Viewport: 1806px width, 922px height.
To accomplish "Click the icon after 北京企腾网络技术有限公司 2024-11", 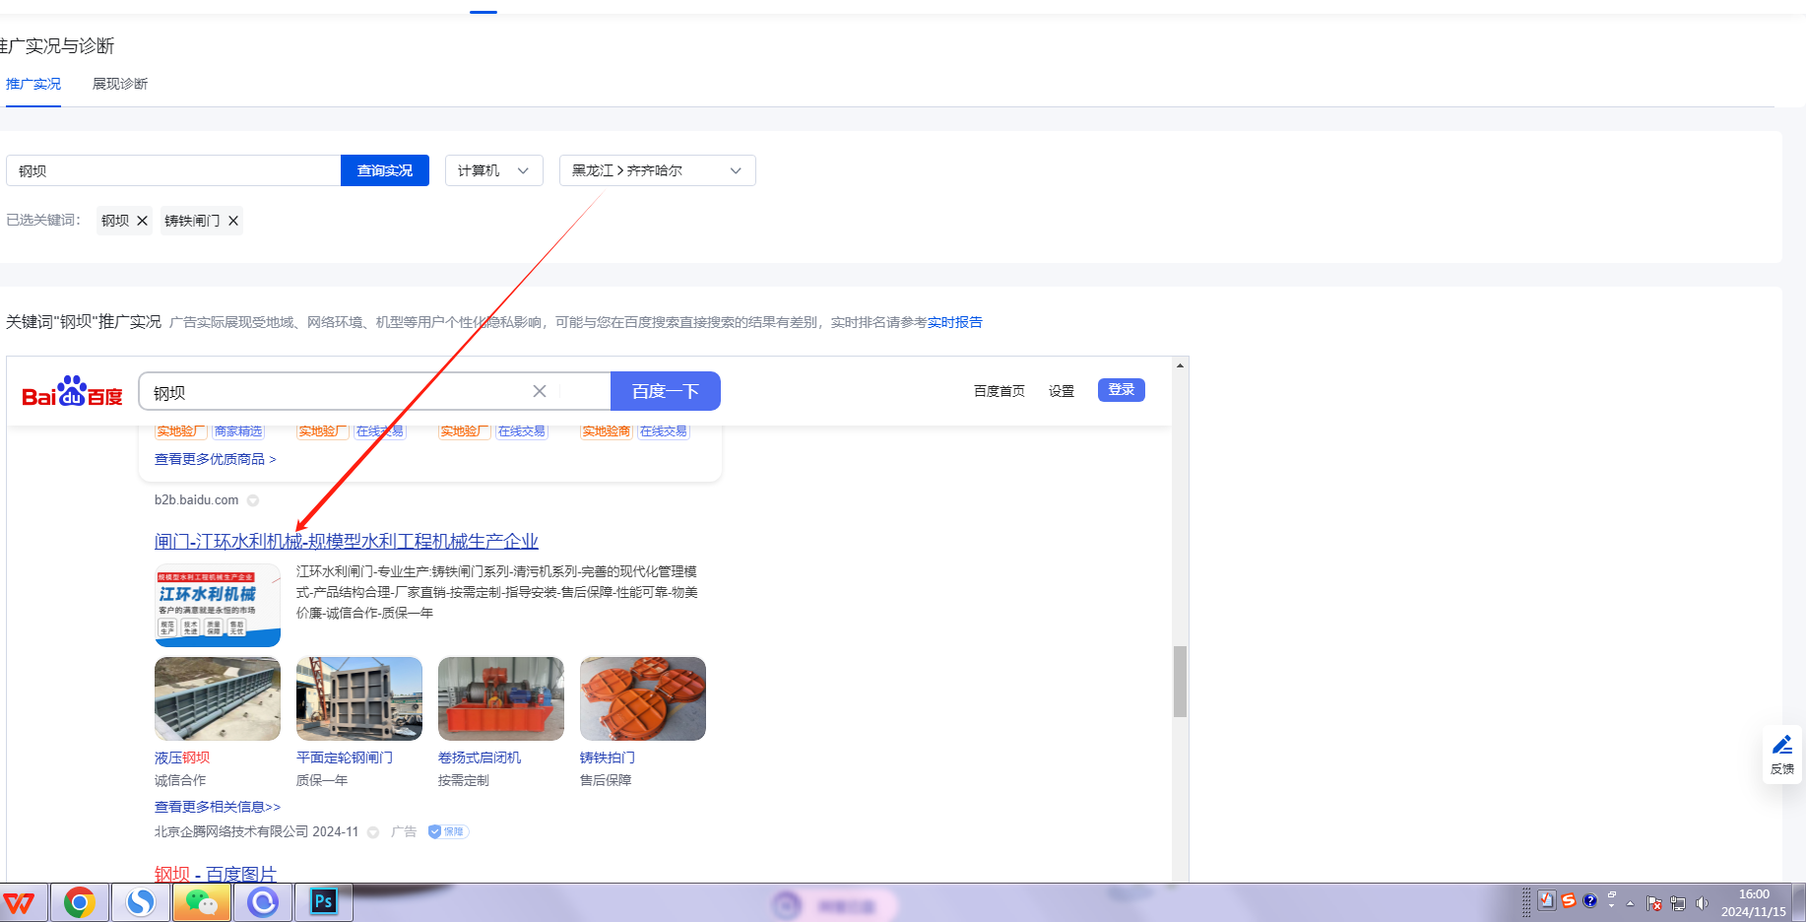I will [x=373, y=832].
